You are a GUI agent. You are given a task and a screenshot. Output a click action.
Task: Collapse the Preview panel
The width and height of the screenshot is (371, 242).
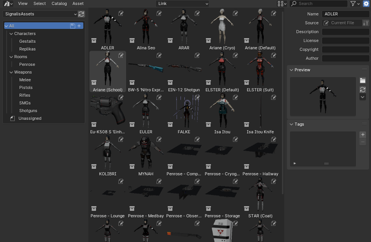[291, 70]
